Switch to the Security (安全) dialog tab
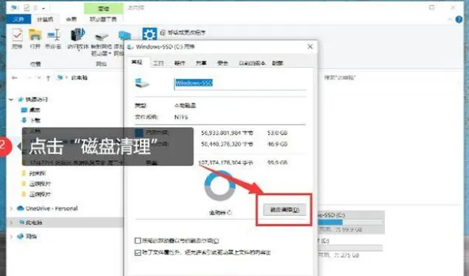469x276 pixels. [223, 62]
